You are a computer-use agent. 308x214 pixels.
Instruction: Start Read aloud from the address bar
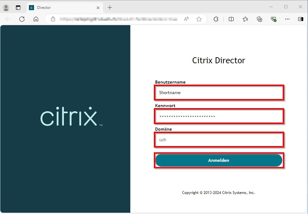click(186, 19)
